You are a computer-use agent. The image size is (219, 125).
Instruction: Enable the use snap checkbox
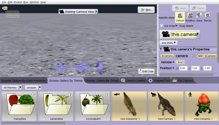(x=161, y=26)
